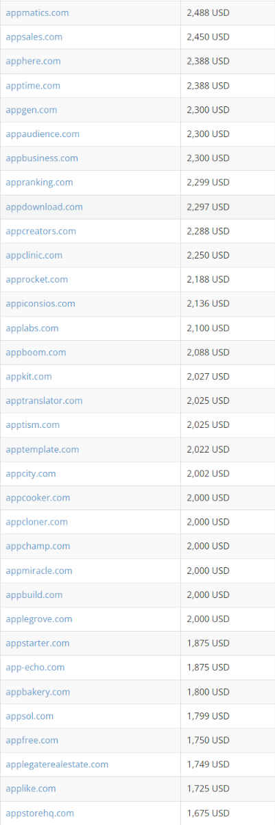Open the appmatics.com domain link
The height and width of the screenshot is (825, 275).
(x=37, y=13)
